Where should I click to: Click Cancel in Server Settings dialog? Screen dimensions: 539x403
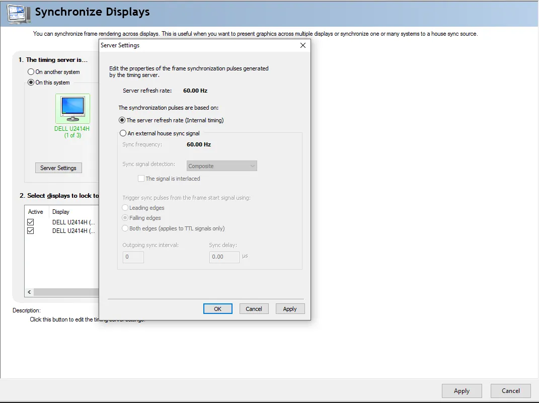point(254,309)
